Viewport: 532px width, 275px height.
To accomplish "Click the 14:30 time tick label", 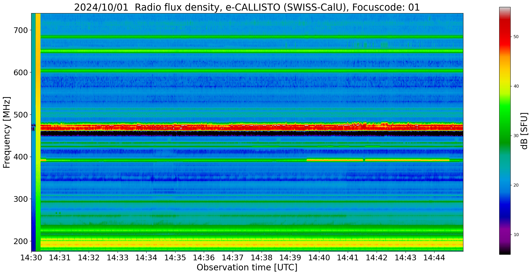I will click(x=31, y=258).
